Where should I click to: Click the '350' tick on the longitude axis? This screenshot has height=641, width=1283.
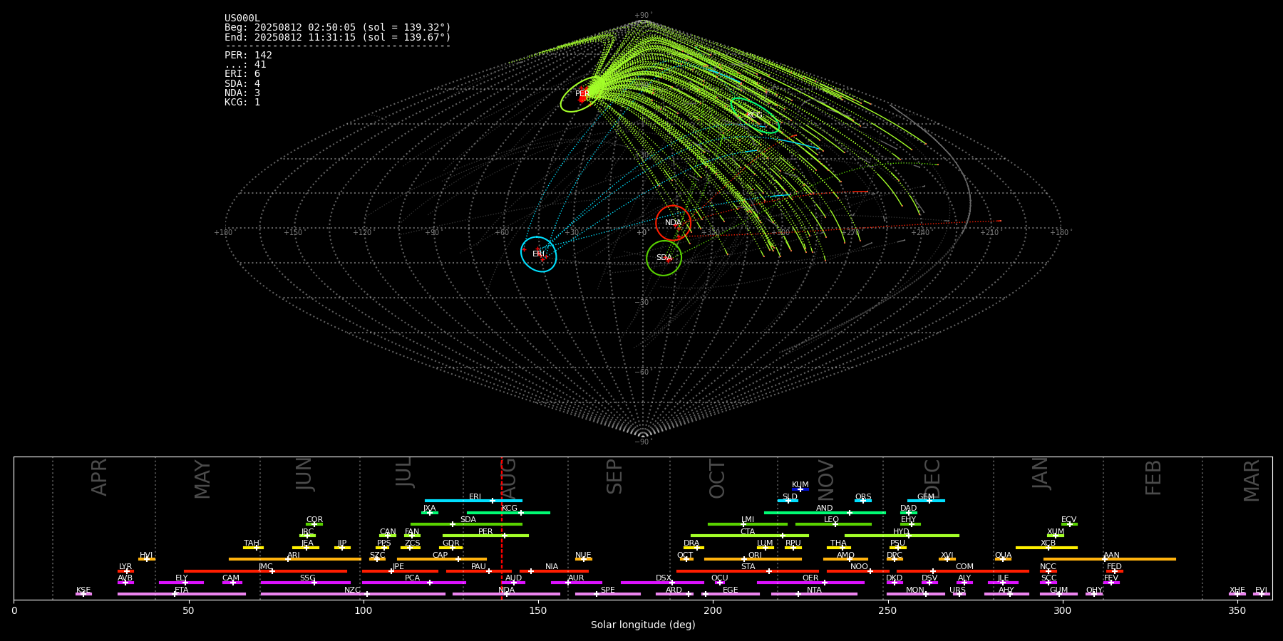(1237, 610)
